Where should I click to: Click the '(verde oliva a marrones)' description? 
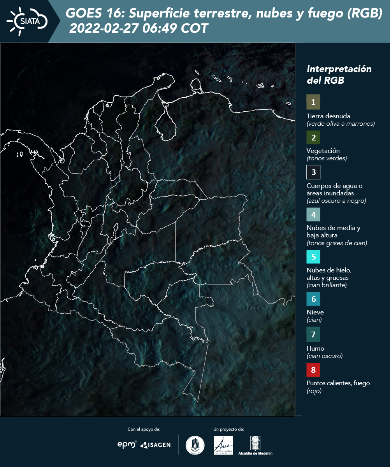[341, 124]
